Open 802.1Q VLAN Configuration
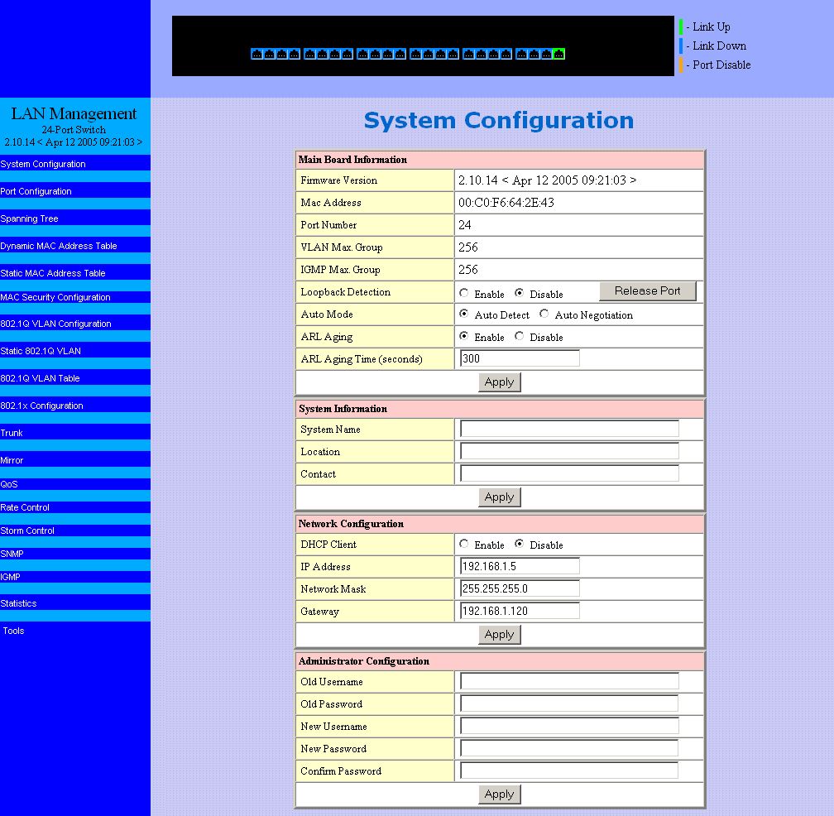The width and height of the screenshot is (834, 816). pyautogui.click(x=56, y=324)
